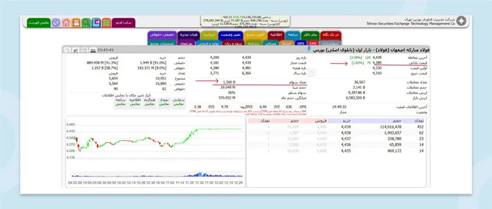This screenshot has height=209, width=492.
Task: Click the Tehran Securities Exchange Technology text
Action: 410,23
